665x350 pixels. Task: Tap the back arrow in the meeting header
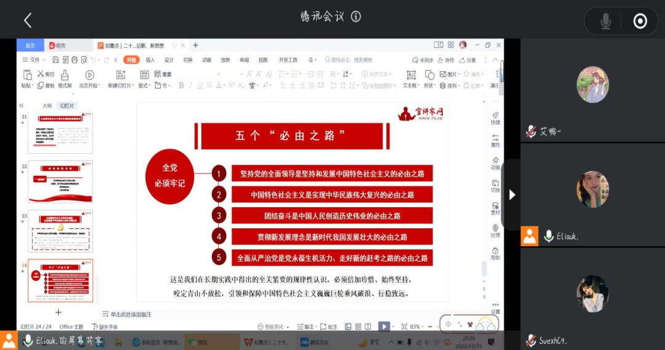pos(28,20)
